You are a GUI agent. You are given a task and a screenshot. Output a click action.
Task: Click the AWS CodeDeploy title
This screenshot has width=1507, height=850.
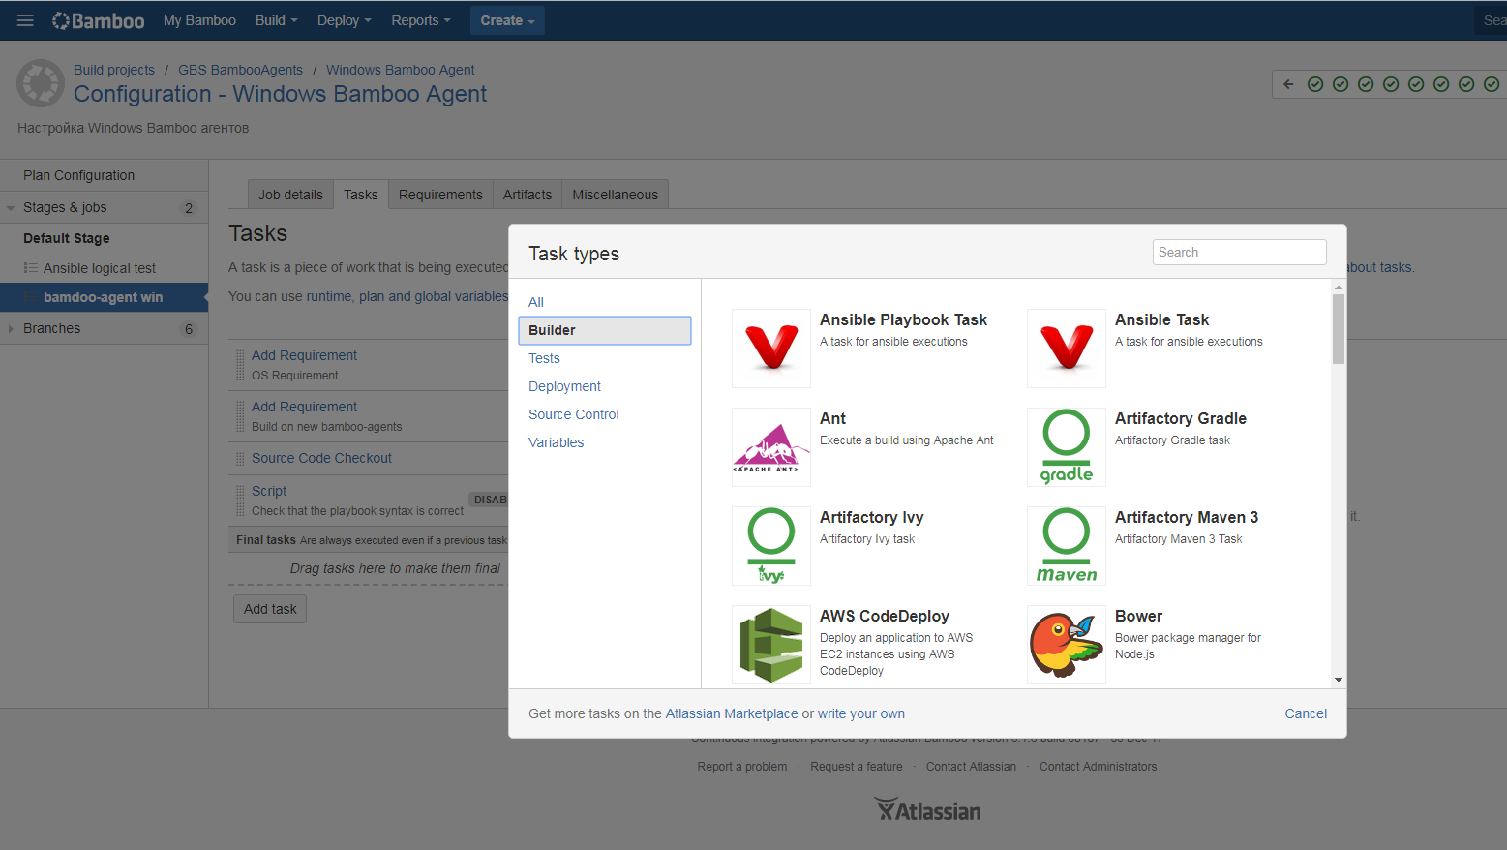tap(885, 616)
